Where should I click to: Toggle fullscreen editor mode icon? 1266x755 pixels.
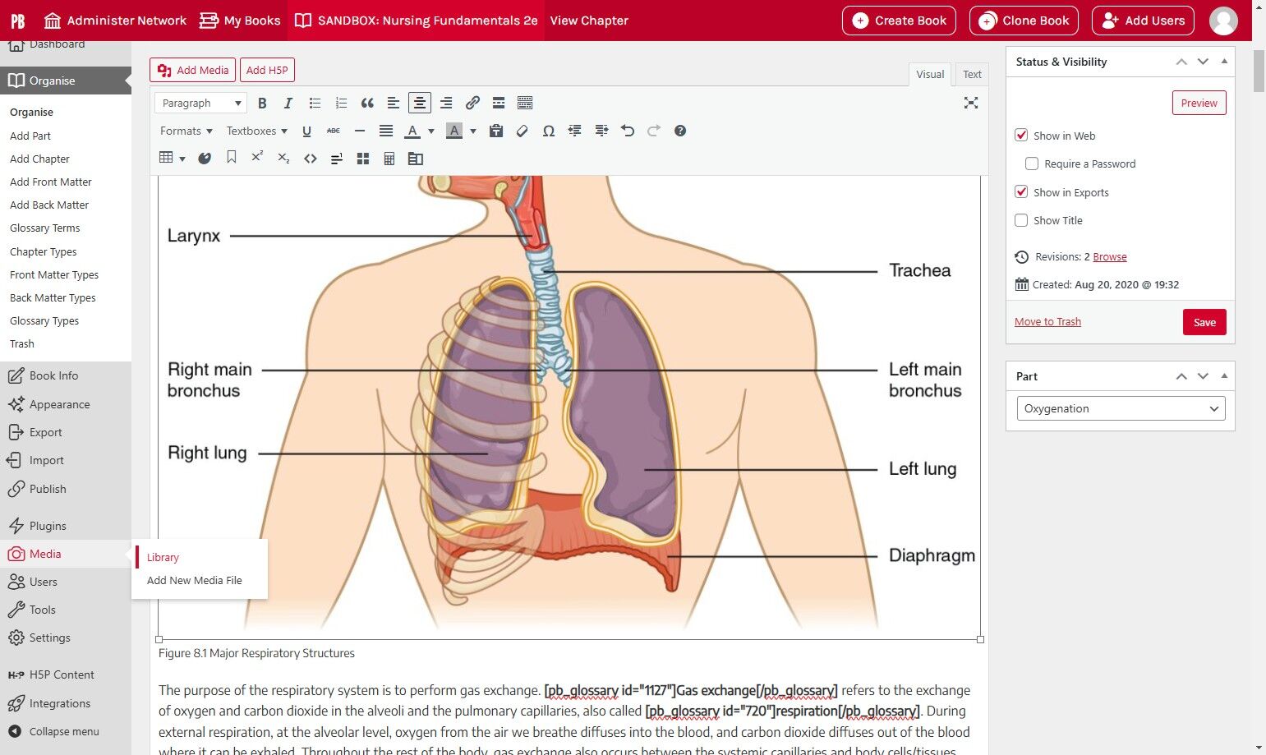point(971,103)
